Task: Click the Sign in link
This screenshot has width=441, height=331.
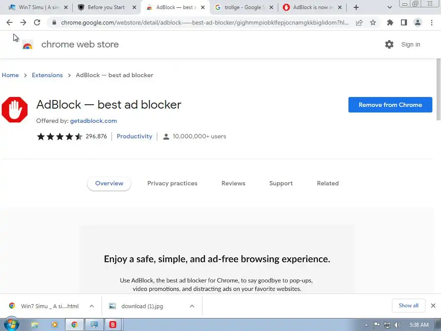Action: (x=410, y=44)
